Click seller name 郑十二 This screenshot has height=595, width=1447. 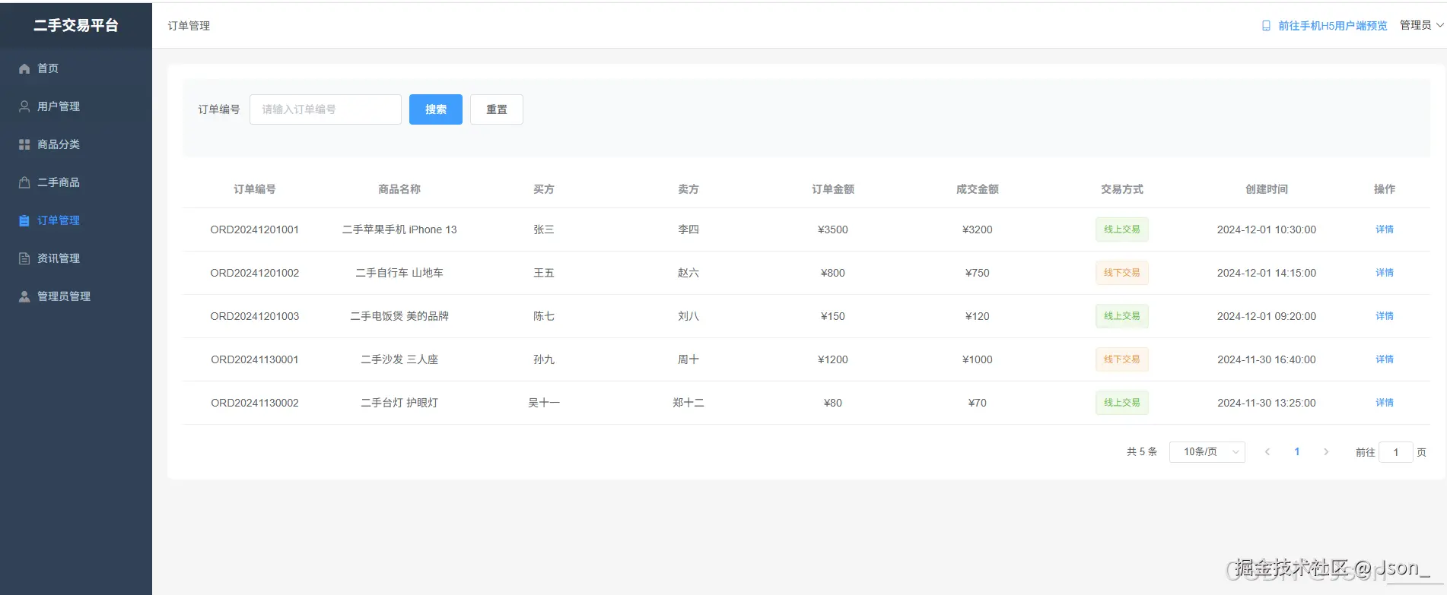689,403
